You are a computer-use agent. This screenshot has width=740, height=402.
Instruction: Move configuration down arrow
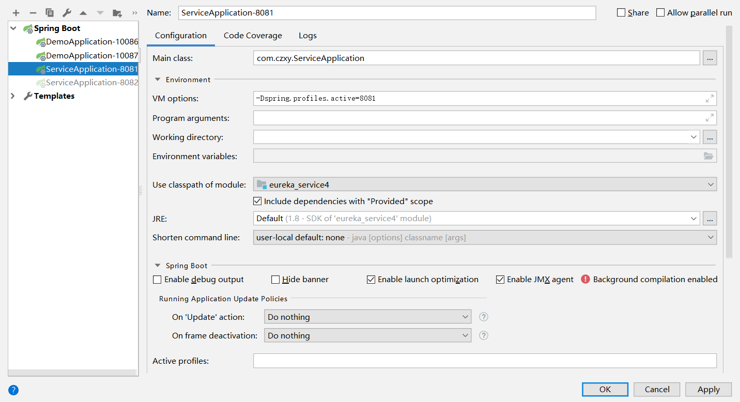tap(100, 13)
